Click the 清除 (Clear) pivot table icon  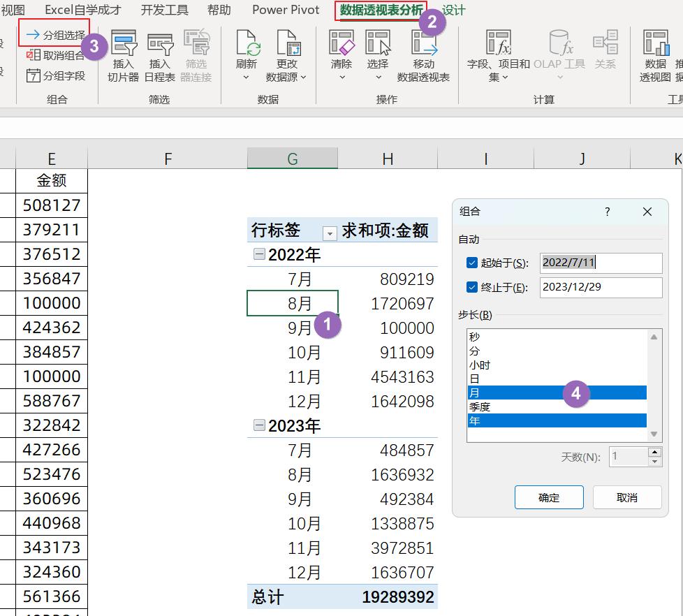click(341, 44)
